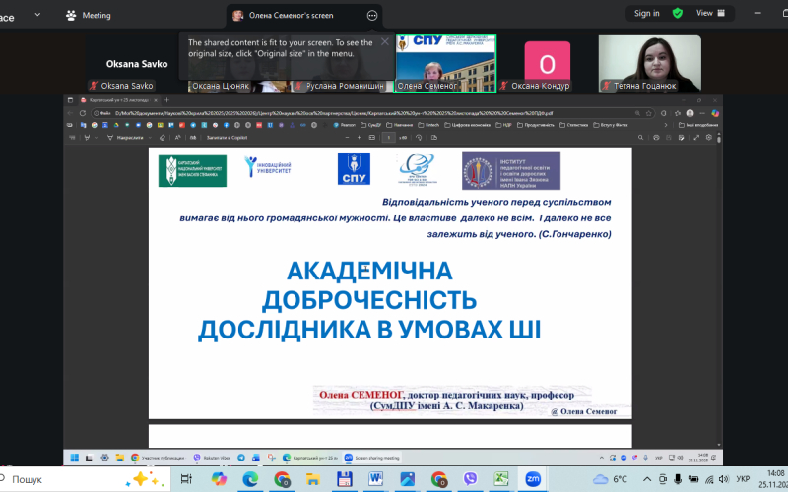Open more options for Олена Семеног's screen

click(372, 16)
